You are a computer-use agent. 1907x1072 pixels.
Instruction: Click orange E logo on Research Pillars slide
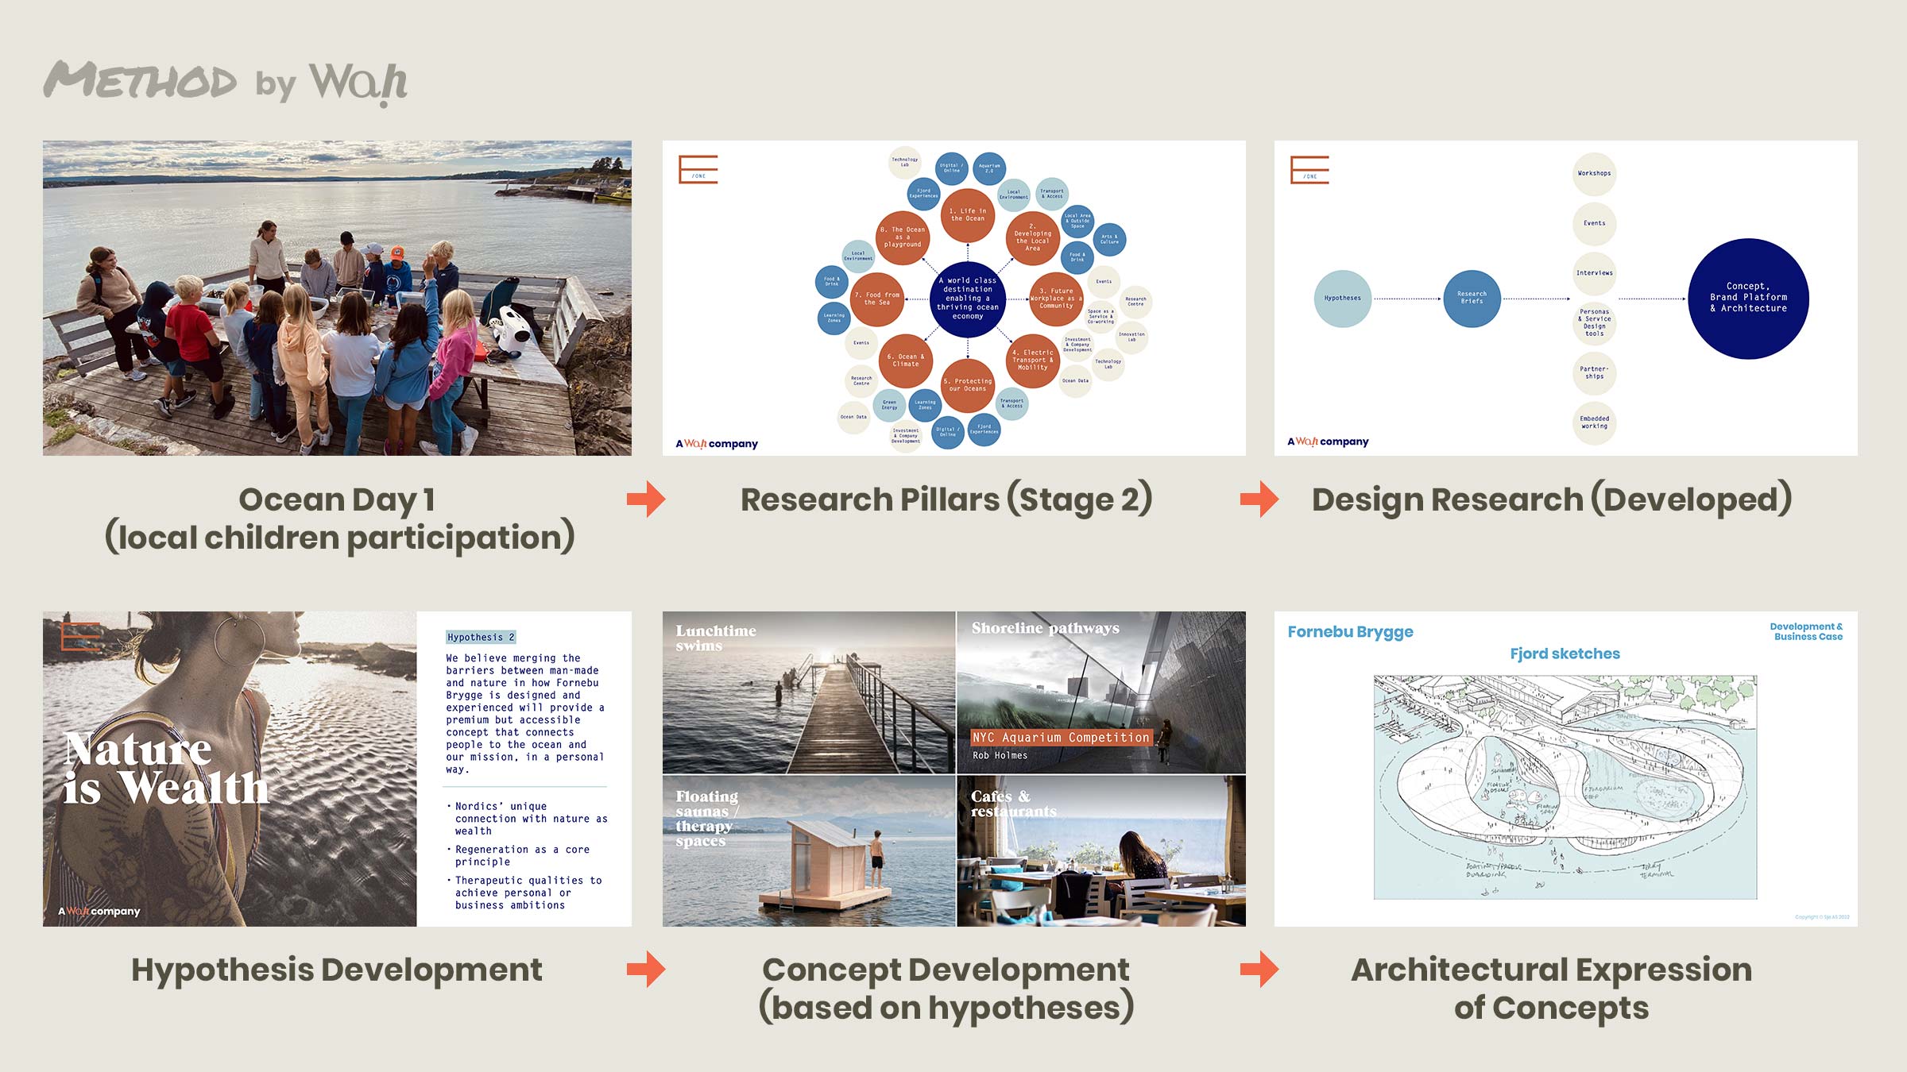(x=698, y=170)
